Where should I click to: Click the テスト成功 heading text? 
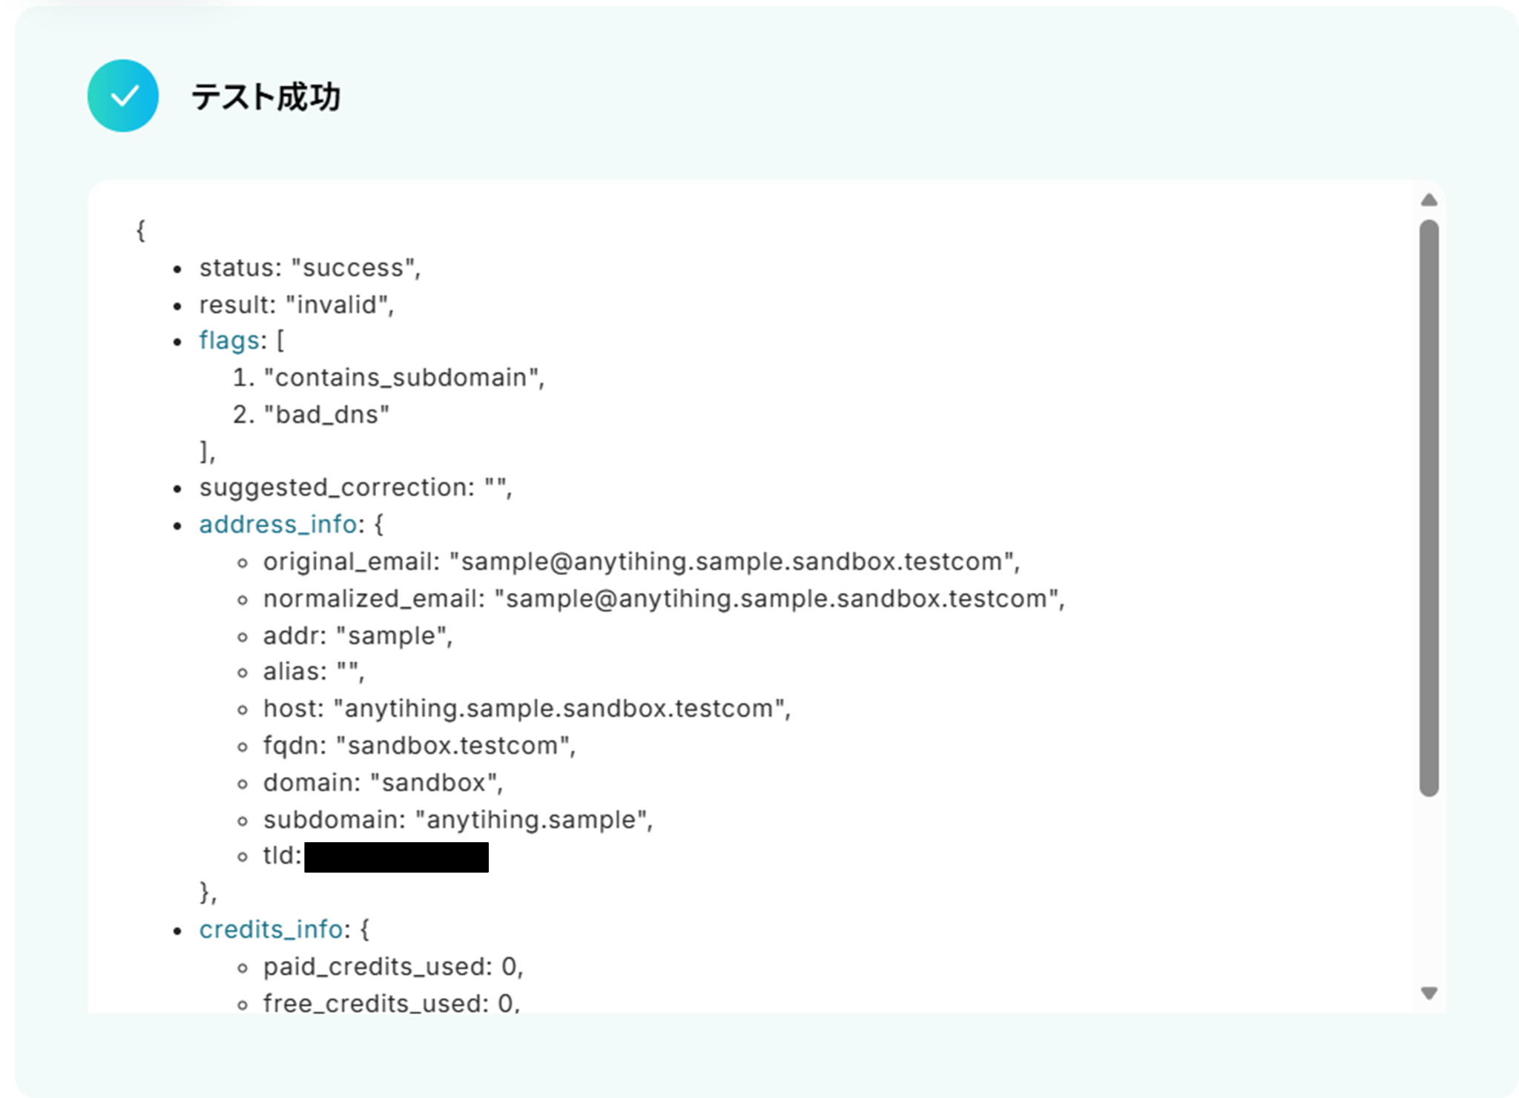tap(266, 97)
